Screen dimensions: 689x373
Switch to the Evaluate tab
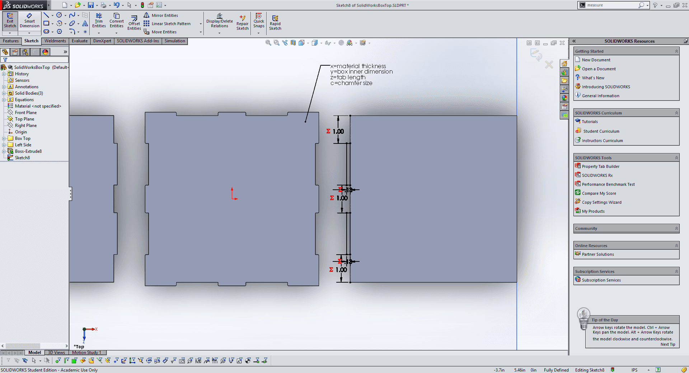tap(80, 41)
